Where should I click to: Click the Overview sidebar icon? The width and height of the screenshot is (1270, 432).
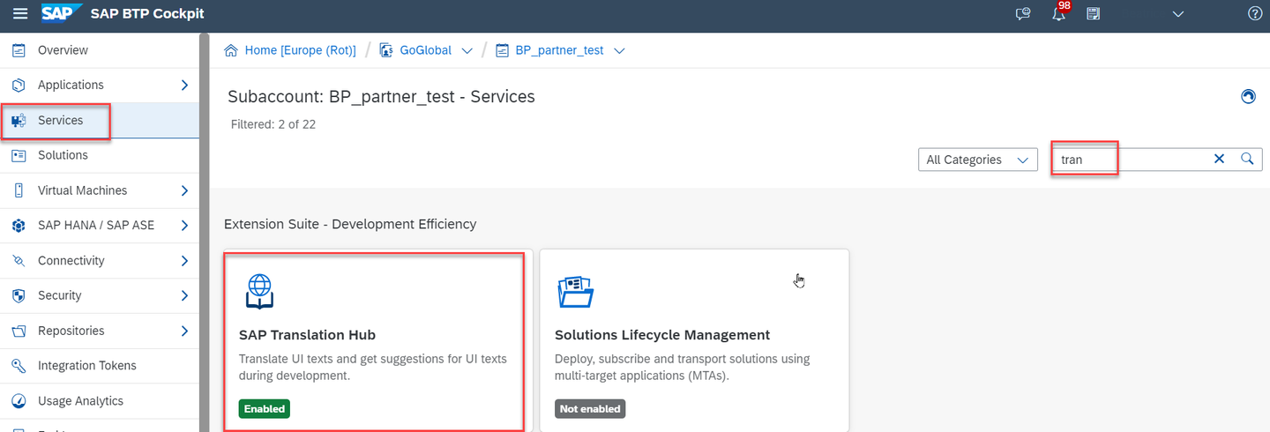[19, 50]
